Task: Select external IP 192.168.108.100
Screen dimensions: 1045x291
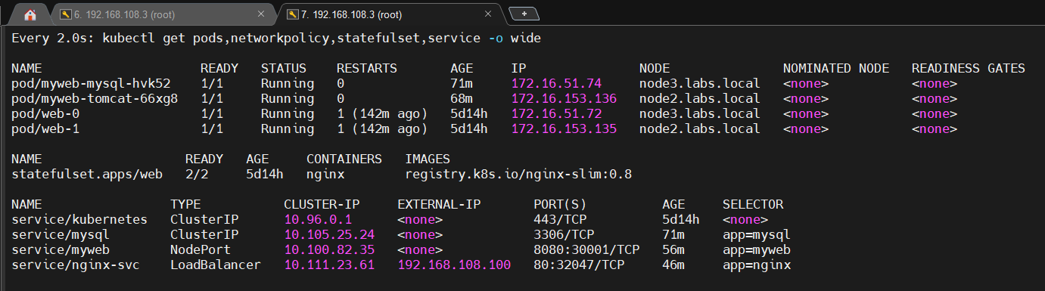Action: point(454,265)
